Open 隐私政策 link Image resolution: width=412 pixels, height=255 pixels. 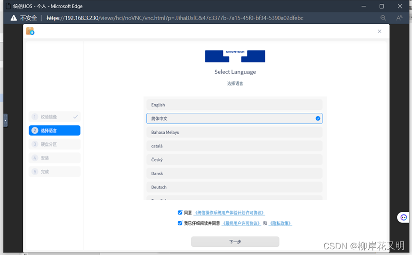(x=281, y=223)
